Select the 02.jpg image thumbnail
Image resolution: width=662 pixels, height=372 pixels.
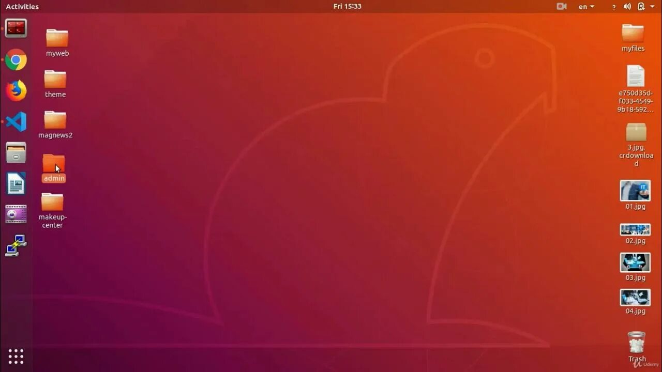click(635, 229)
